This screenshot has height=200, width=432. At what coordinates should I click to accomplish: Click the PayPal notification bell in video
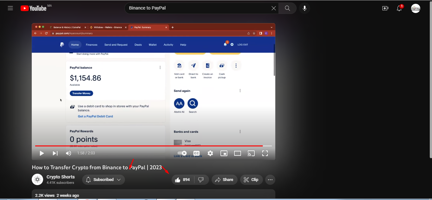[x=226, y=44]
